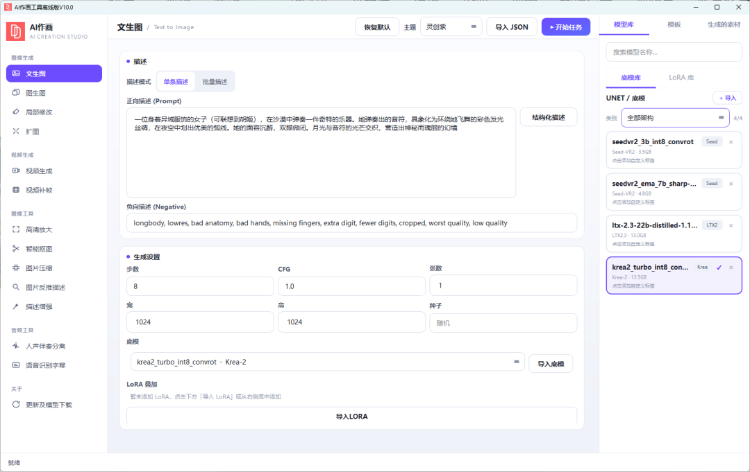Viewport: 750px width, 472px height.
Task: Click the CFG field showing 1.0
Action: (351, 286)
